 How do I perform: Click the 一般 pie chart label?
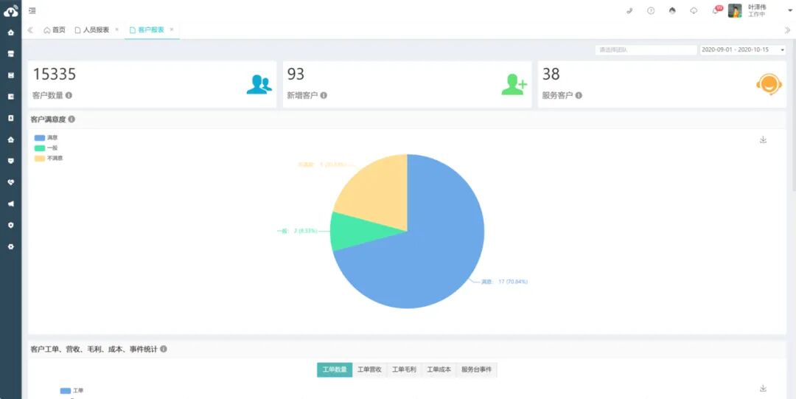point(298,231)
